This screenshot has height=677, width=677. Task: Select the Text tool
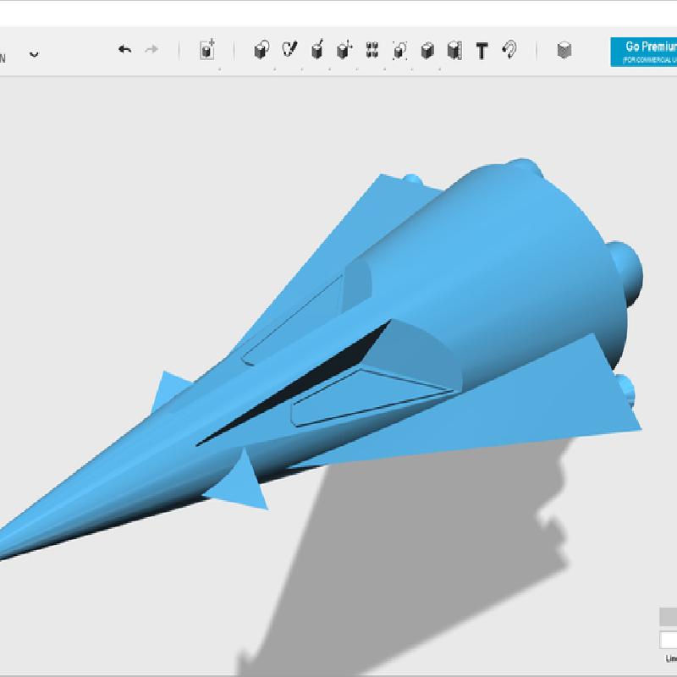pyautogui.click(x=482, y=51)
